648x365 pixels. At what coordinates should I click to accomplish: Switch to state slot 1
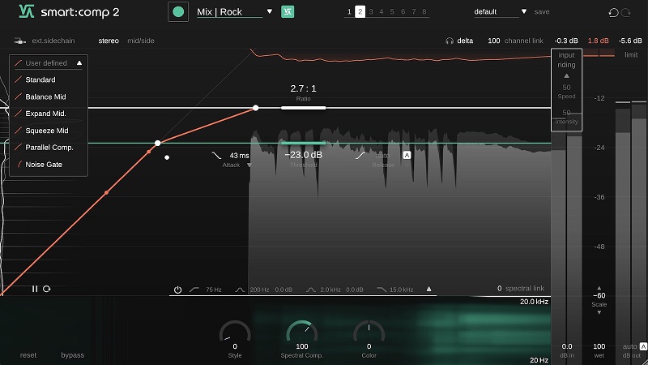point(349,11)
